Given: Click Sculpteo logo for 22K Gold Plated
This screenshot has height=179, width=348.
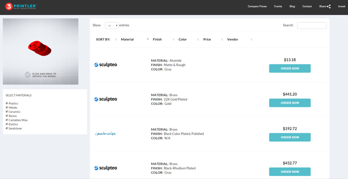Looking at the screenshot, I should [x=105, y=99].
